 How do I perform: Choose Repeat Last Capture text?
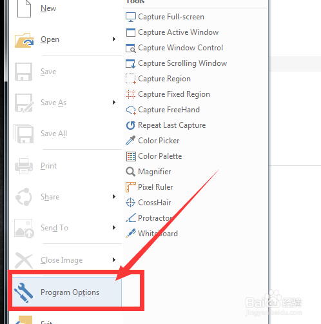point(172,125)
